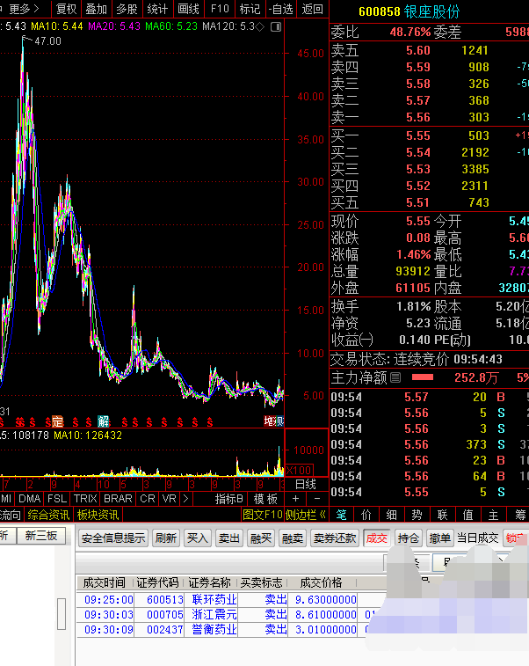Select the CR indicator tab
This screenshot has height=666, width=529.
click(x=148, y=499)
